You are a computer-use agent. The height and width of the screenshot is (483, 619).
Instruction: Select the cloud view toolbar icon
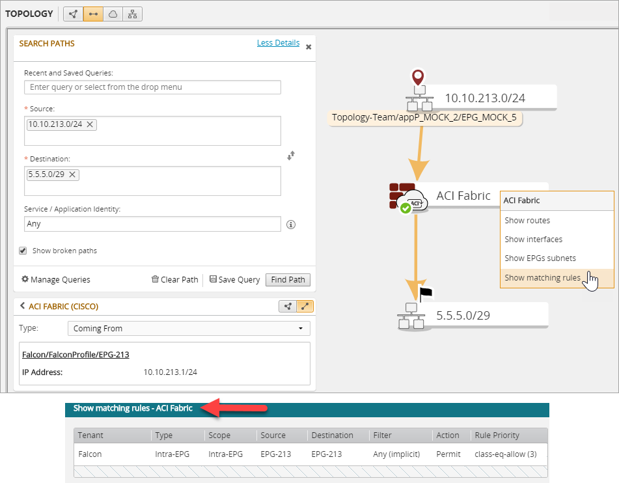(113, 14)
